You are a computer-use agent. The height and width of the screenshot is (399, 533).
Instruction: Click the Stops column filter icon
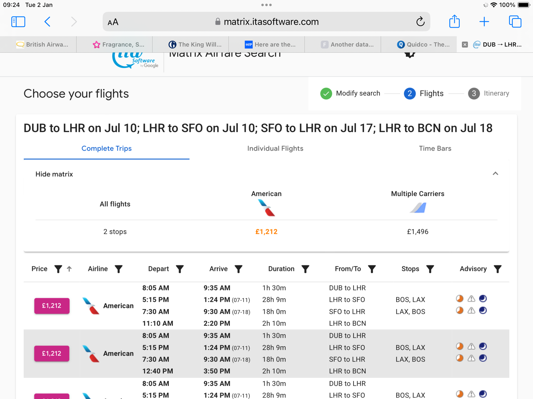tap(430, 269)
